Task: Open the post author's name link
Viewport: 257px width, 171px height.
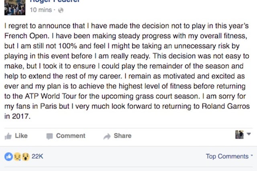Action: click(x=55, y=1)
